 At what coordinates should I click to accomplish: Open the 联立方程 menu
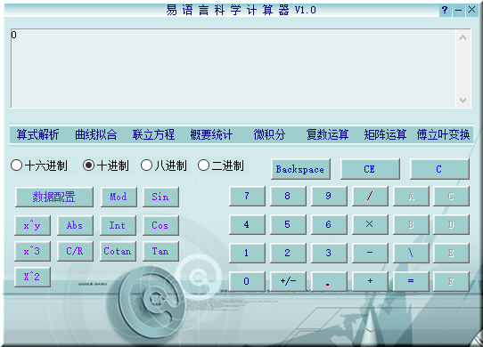pyautogui.click(x=153, y=134)
